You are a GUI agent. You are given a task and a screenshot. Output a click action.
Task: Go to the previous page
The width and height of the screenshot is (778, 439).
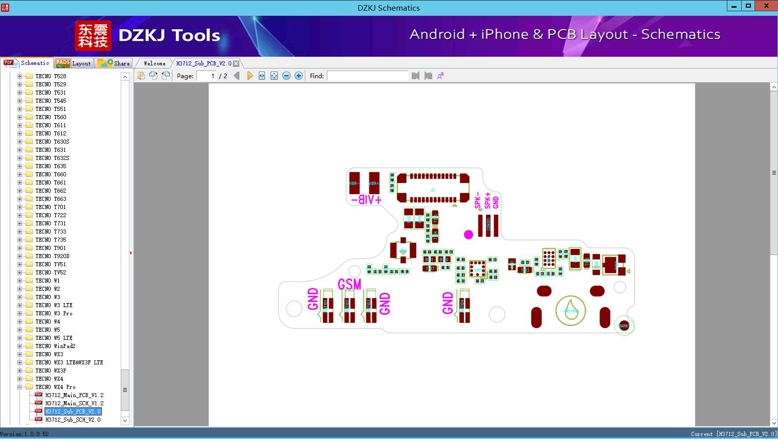[x=237, y=76]
